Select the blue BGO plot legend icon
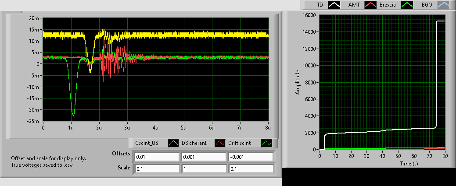Viewport: 456px width, 186px height. [x=445, y=5]
